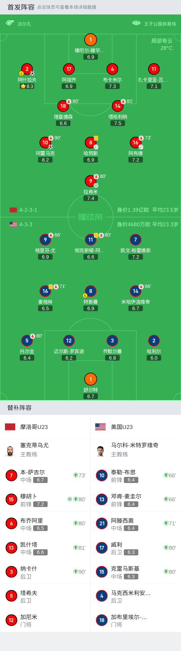The height and width of the screenshot is (651, 181).
Task: Open 托尔金 number 5 defender icon
Action: pyautogui.click(x=27, y=341)
